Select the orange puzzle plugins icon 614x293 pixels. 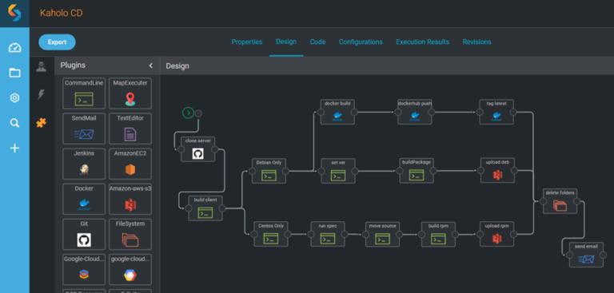click(x=41, y=123)
